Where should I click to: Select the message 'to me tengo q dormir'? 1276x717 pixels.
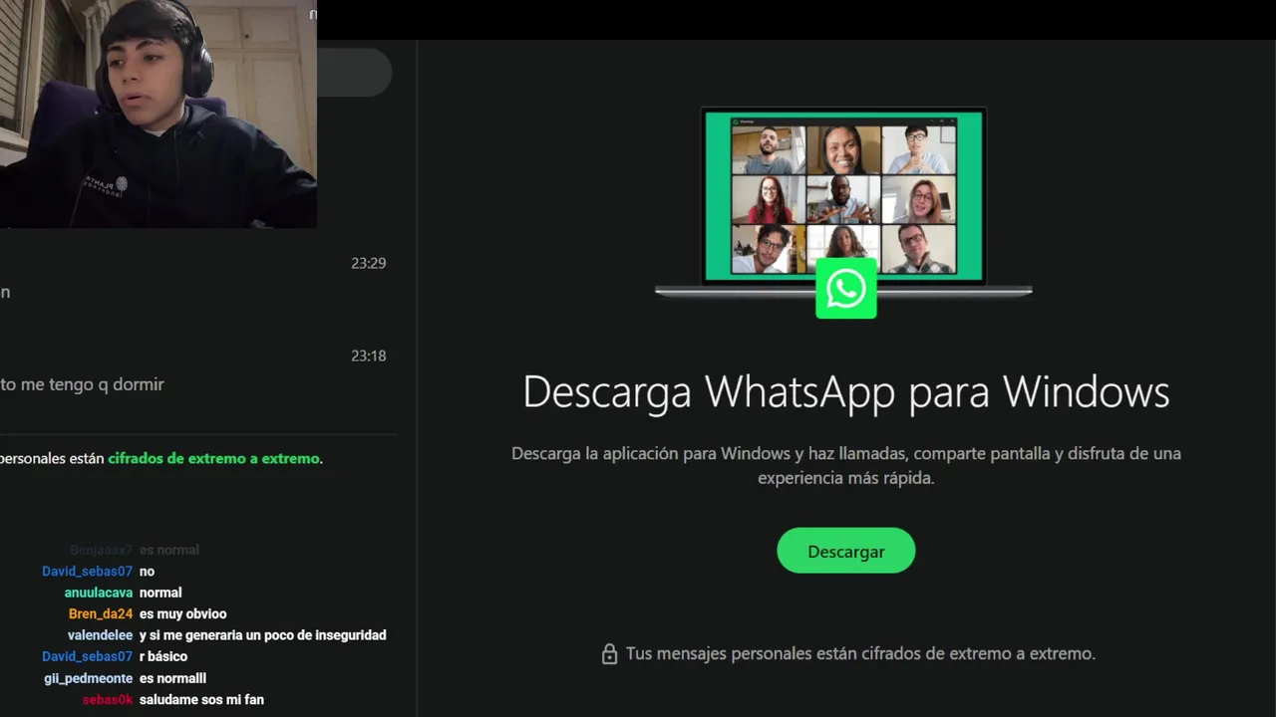click(82, 384)
